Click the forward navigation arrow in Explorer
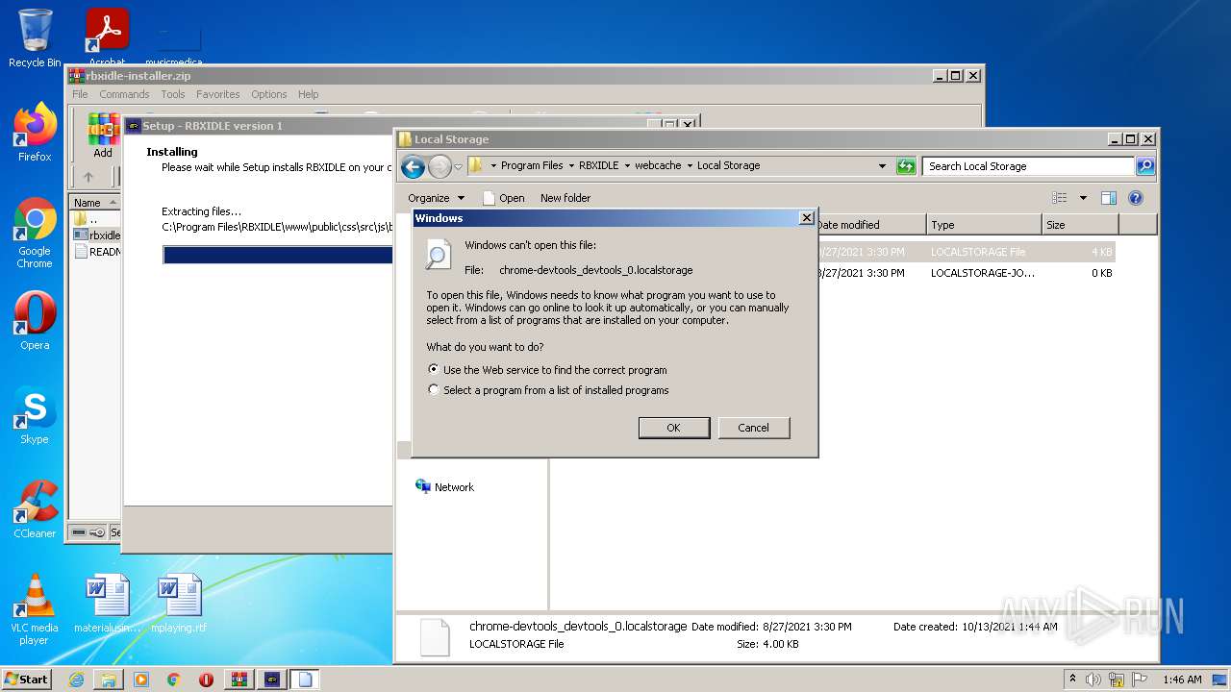Viewport: 1231px width, 692px height. [x=440, y=166]
